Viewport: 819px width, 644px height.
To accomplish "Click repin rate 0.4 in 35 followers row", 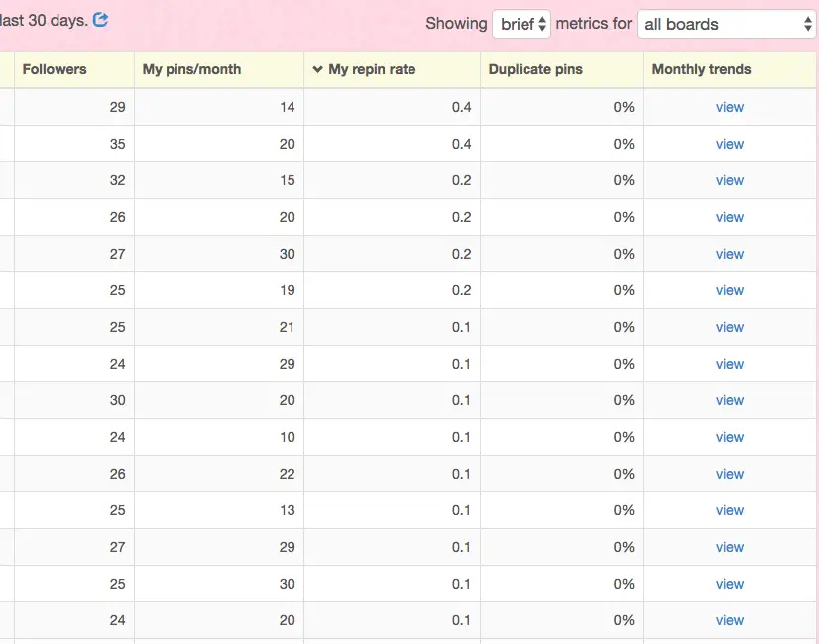I will click(461, 144).
